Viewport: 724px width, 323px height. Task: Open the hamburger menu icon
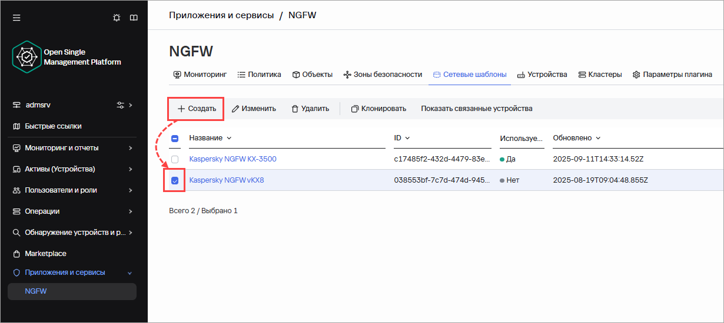click(16, 18)
